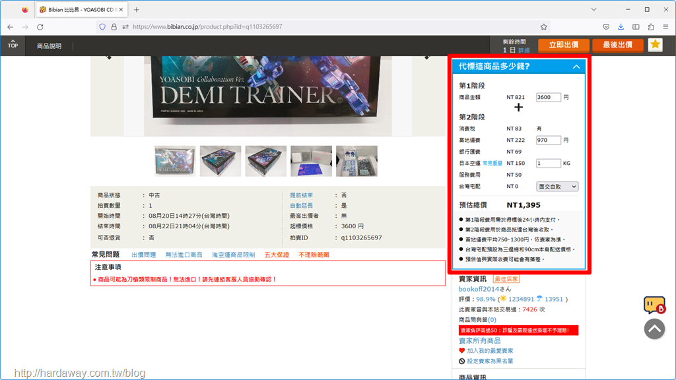Show previous product image arrow
The height and width of the screenshot is (380, 676).
click(109, 57)
